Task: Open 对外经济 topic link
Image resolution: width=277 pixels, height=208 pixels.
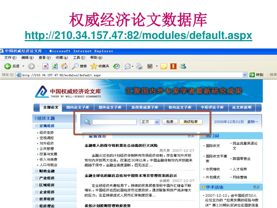Action: 47,144
